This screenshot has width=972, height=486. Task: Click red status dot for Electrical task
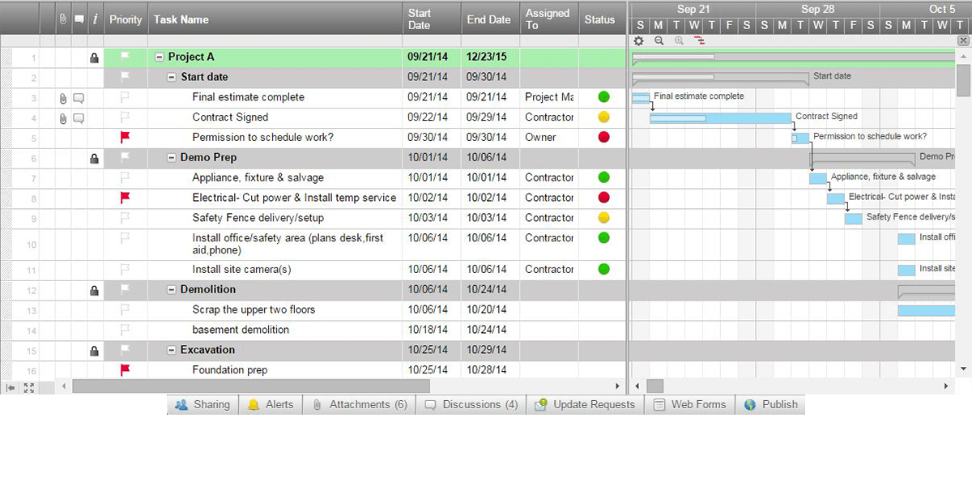point(603,198)
